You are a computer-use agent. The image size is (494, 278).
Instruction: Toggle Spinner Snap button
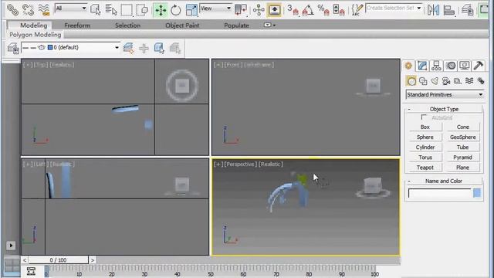pyautogui.click(x=339, y=10)
